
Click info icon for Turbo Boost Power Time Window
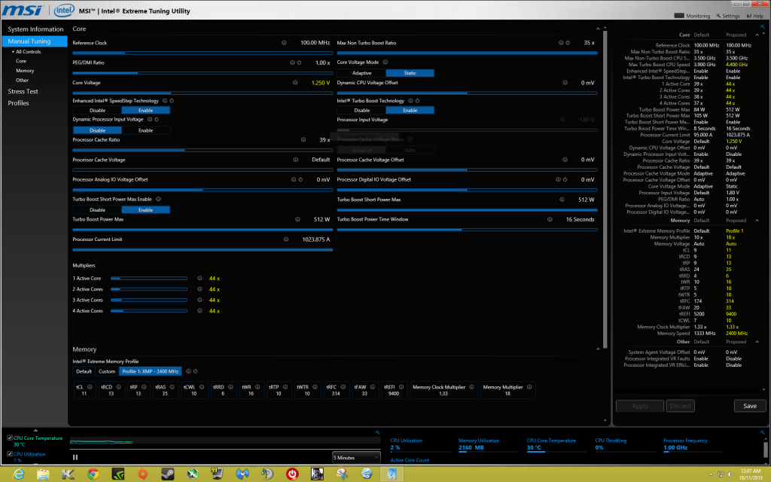click(550, 219)
